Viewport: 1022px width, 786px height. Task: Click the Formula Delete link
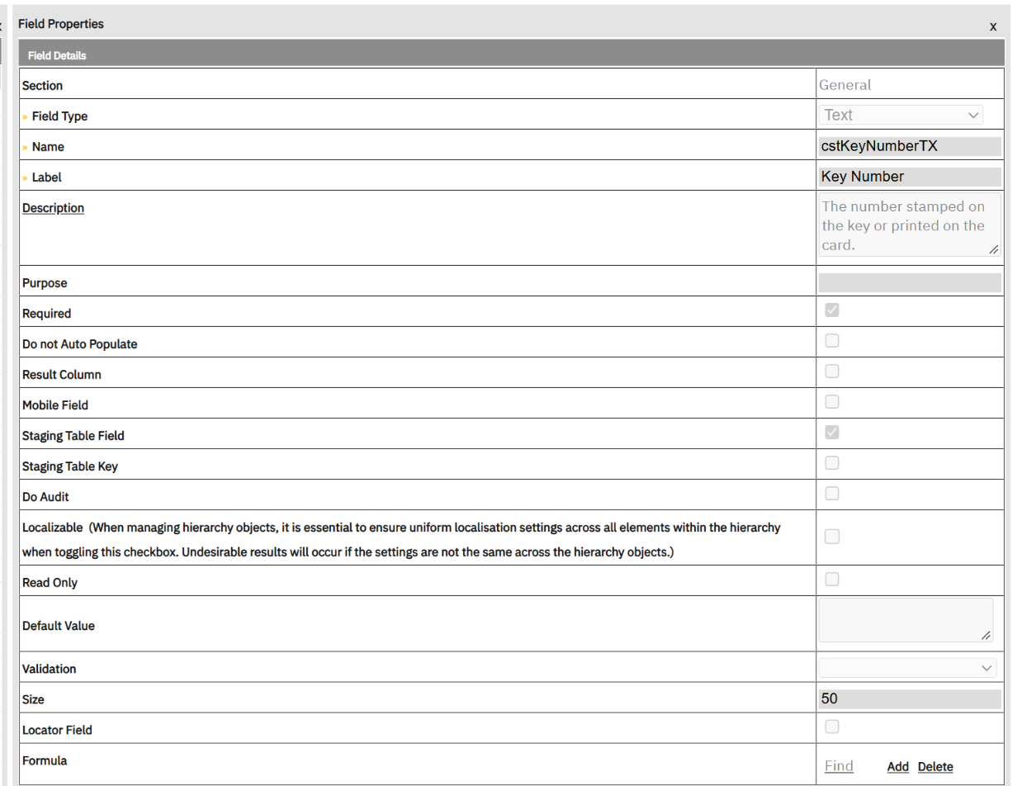pos(935,767)
